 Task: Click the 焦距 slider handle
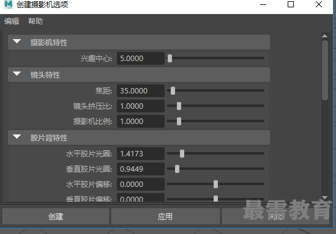coord(173,90)
